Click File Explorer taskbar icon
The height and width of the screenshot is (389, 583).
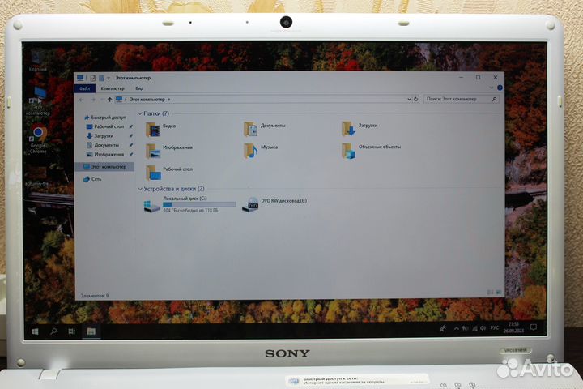pos(91,331)
